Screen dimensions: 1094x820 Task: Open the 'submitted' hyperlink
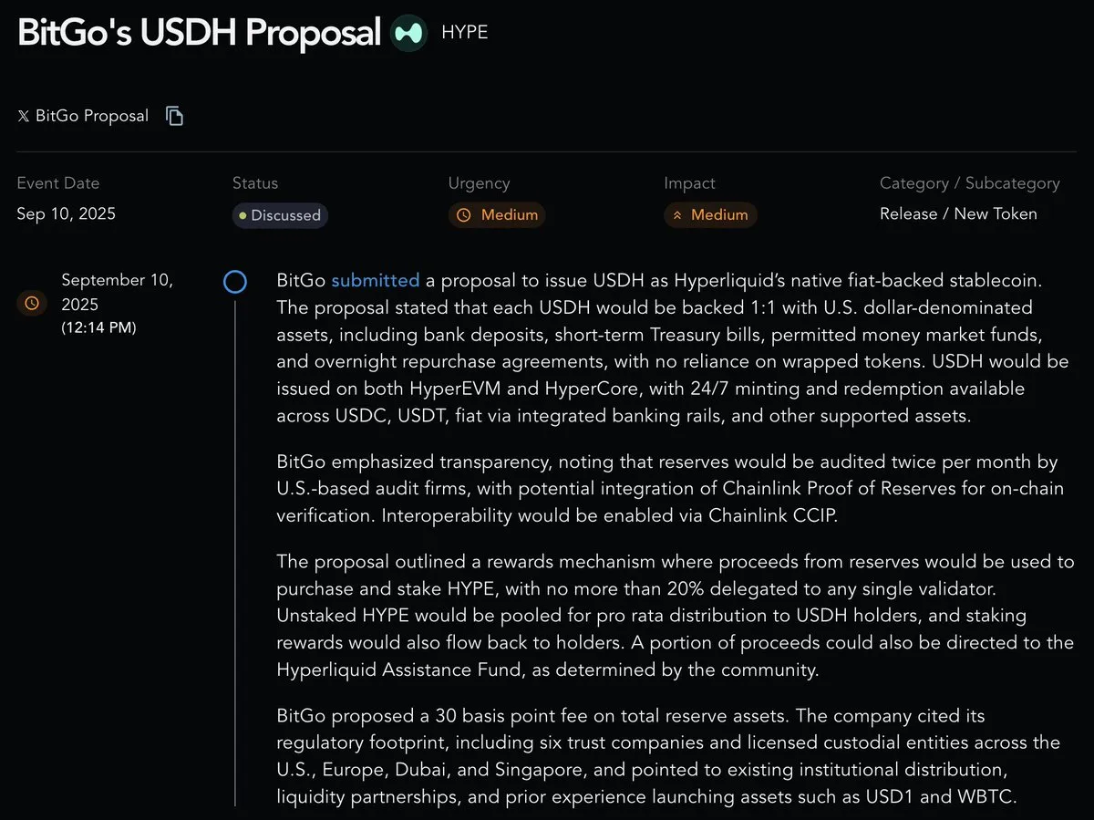pos(376,280)
